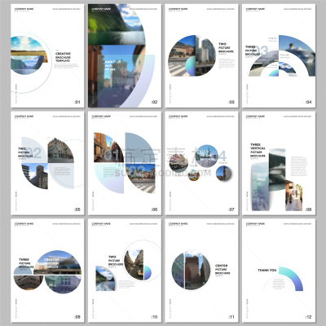Click the largest circle photo on page 07
The height and width of the screenshot is (326, 326).
207,156
